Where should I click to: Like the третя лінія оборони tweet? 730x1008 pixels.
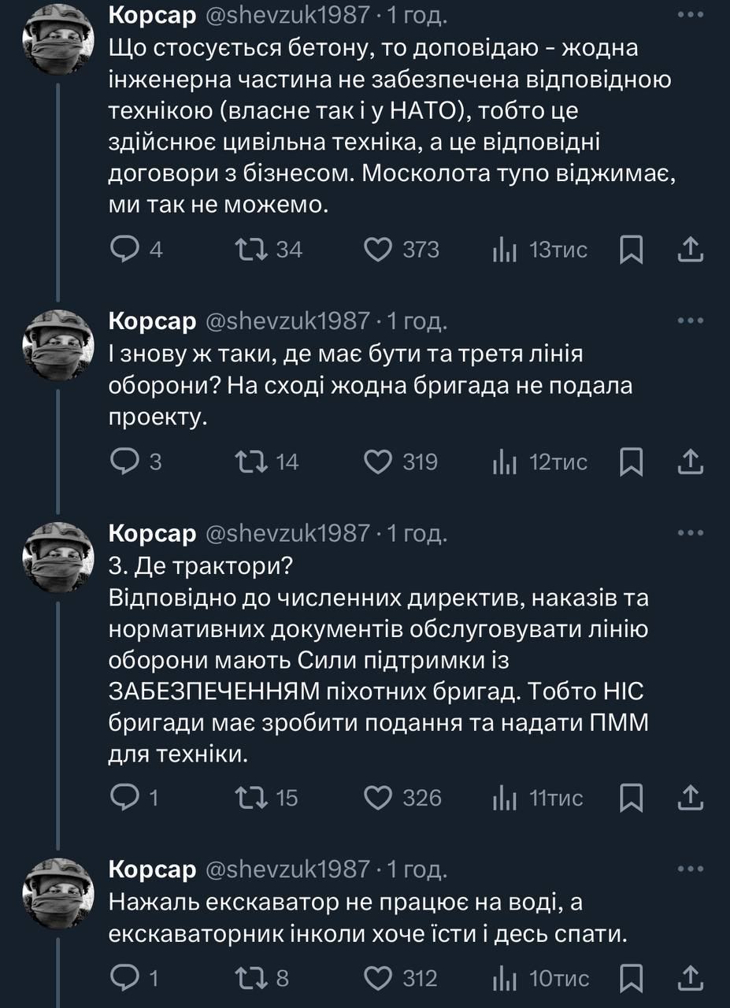pyautogui.click(x=379, y=461)
